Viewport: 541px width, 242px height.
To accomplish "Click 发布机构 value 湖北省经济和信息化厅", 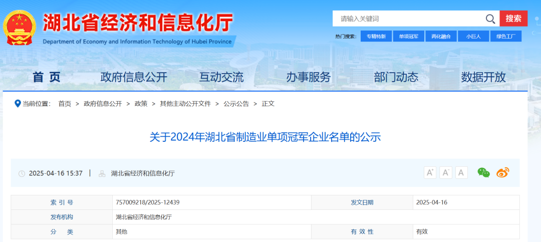I will [144, 217].
